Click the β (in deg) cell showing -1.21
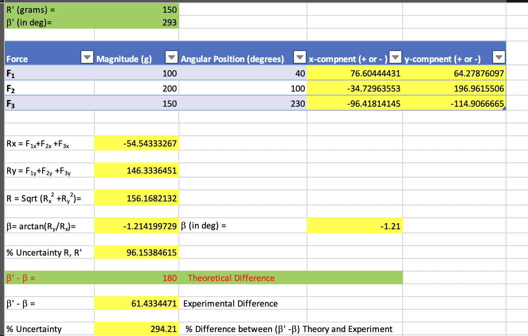 (354, 225)
